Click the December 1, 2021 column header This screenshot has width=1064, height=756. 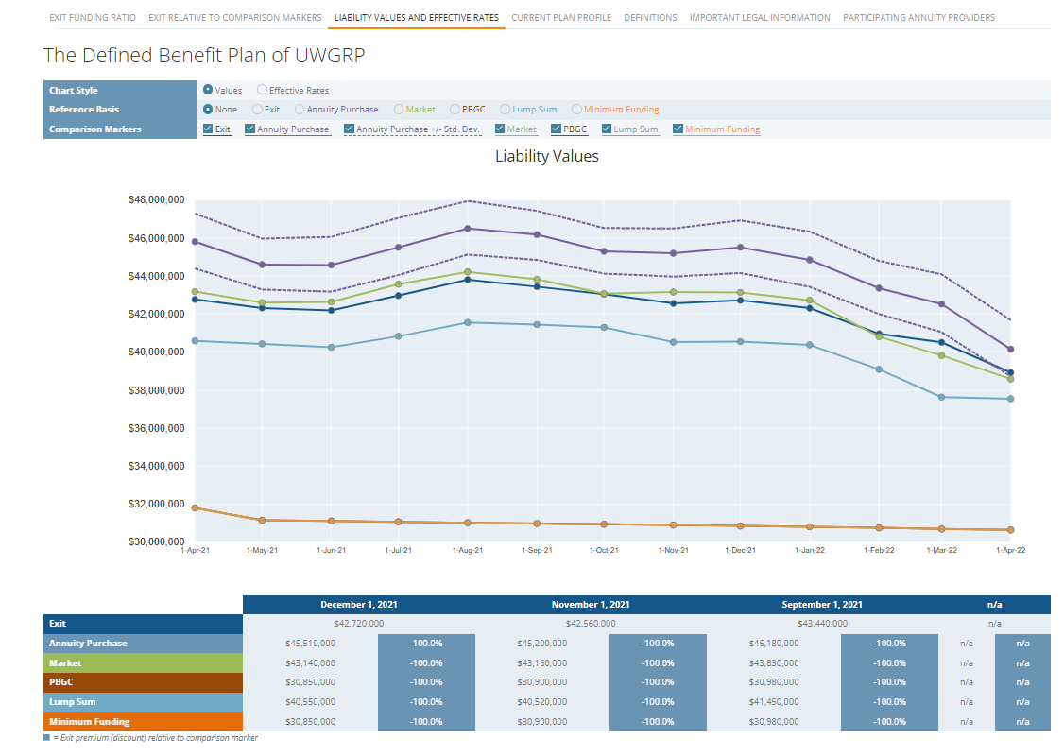tap(358, 604)
